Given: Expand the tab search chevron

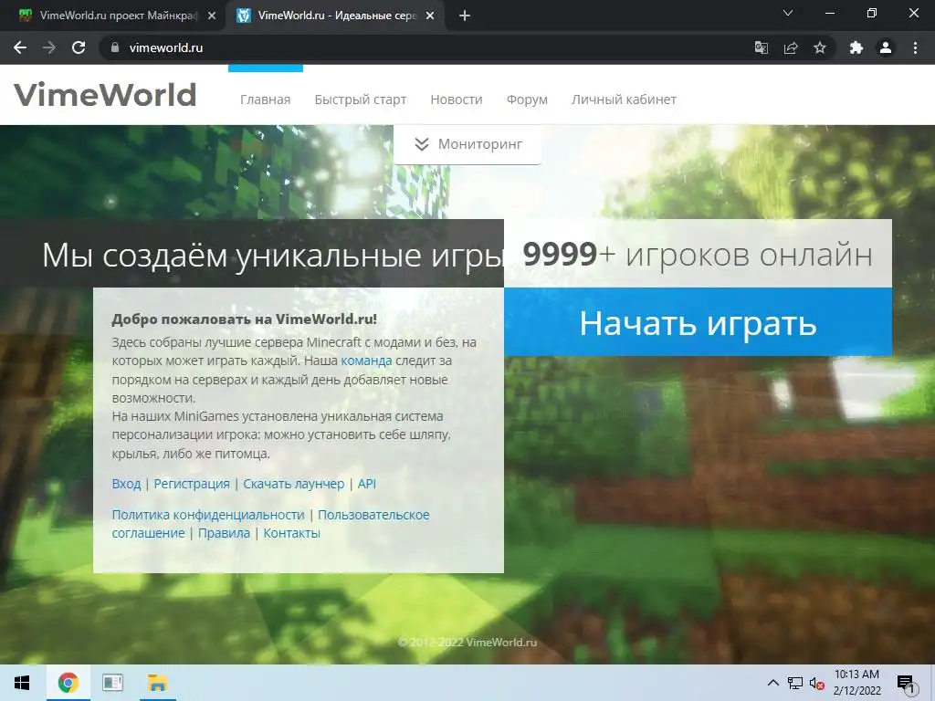Looking at the screenshot, I should pyautogui.click(x=788, y=13).
